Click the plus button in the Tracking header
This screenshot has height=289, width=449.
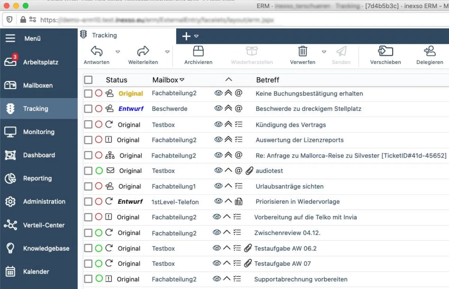coord(186,36)
